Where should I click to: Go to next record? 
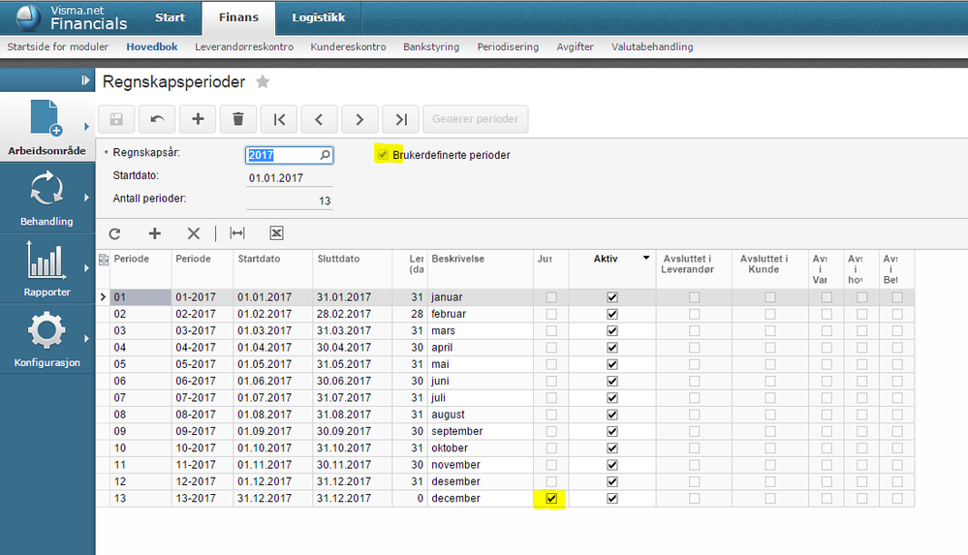[359, 119]
